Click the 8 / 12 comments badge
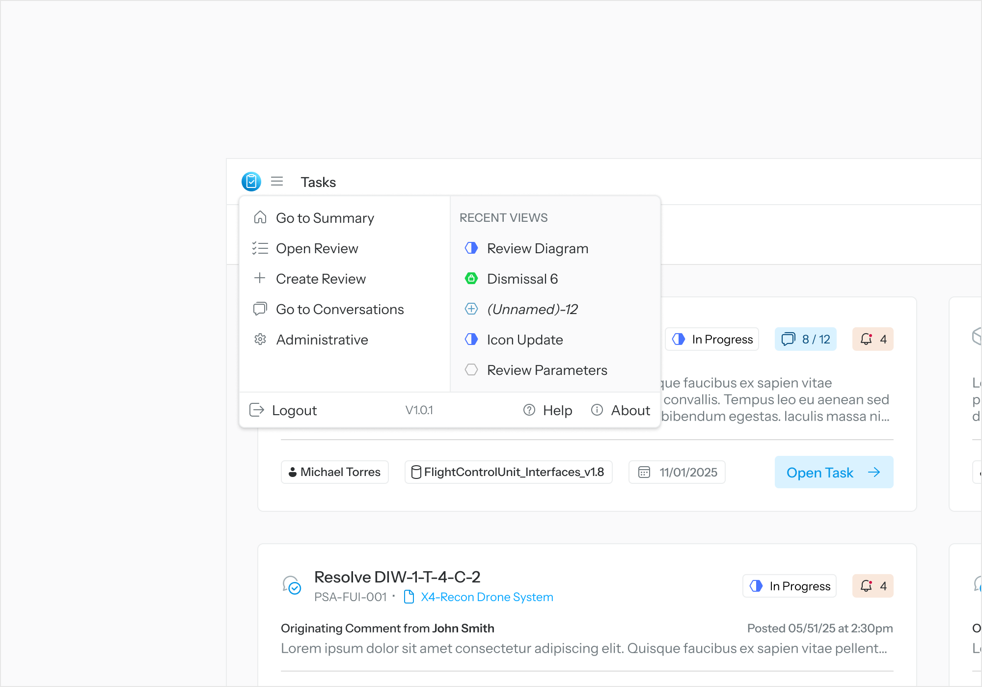The image size is (982, 687). coord(806,339)
